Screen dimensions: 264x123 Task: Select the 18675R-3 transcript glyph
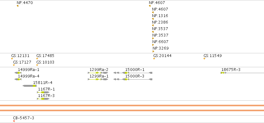(x=242, y=73)
